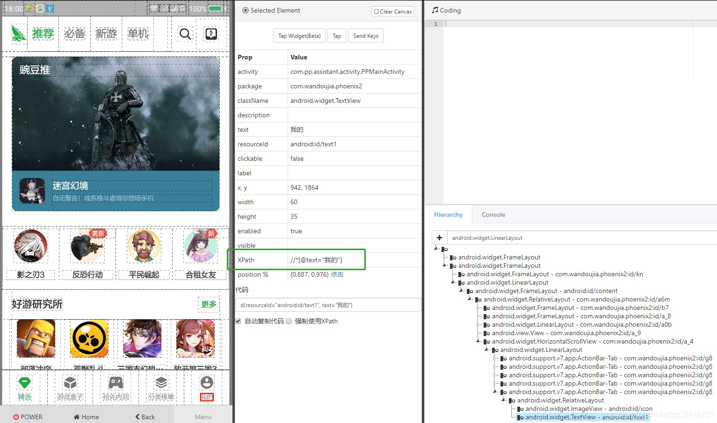Uncheck the 自动复制代码 checkbox
Viewport: 717px width, 423px height.
point(238,321)
